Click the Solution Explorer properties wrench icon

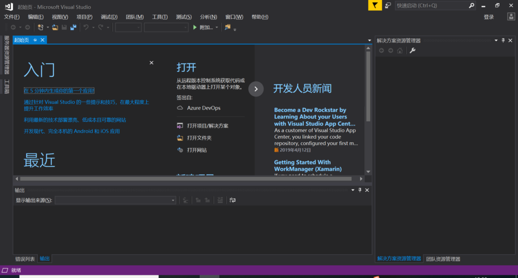(412, 51)
